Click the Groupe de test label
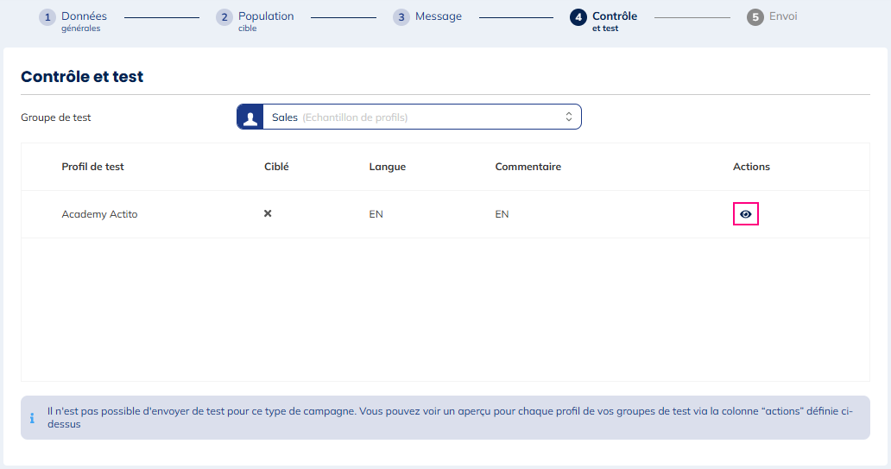891x469 pixels. point(56,117)
